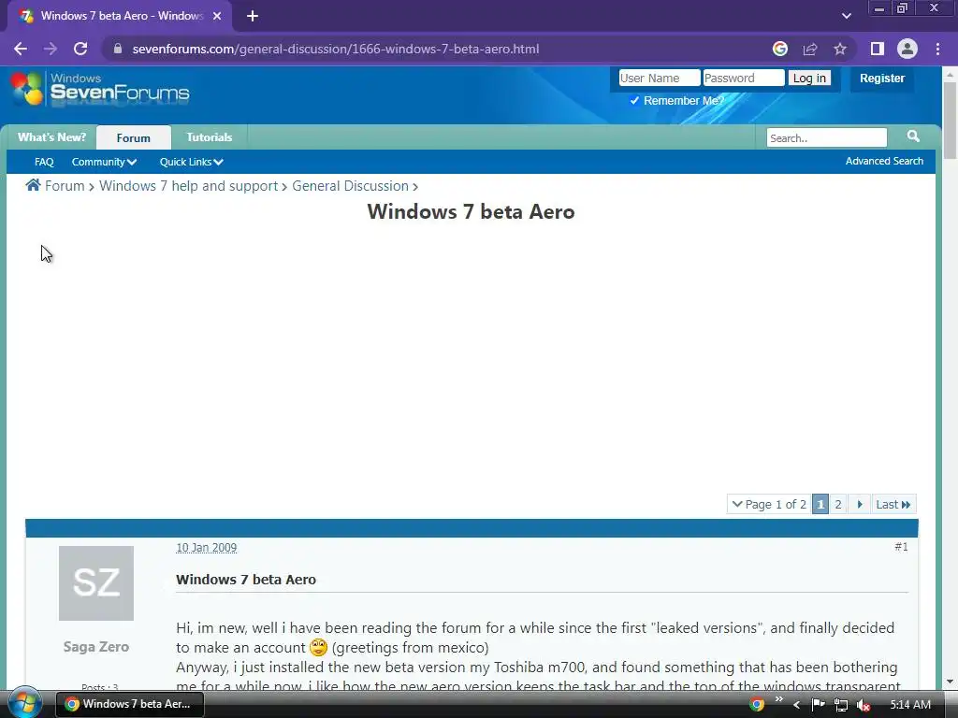Open Forum breadcrumb link

[65, 186]
